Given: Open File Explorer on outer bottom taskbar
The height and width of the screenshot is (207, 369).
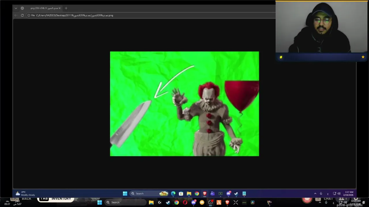Looking at the screenshot, I should (151, 202).
